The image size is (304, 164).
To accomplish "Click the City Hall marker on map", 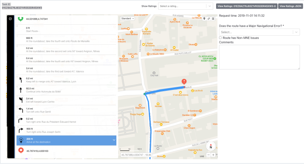I will 154,73.
